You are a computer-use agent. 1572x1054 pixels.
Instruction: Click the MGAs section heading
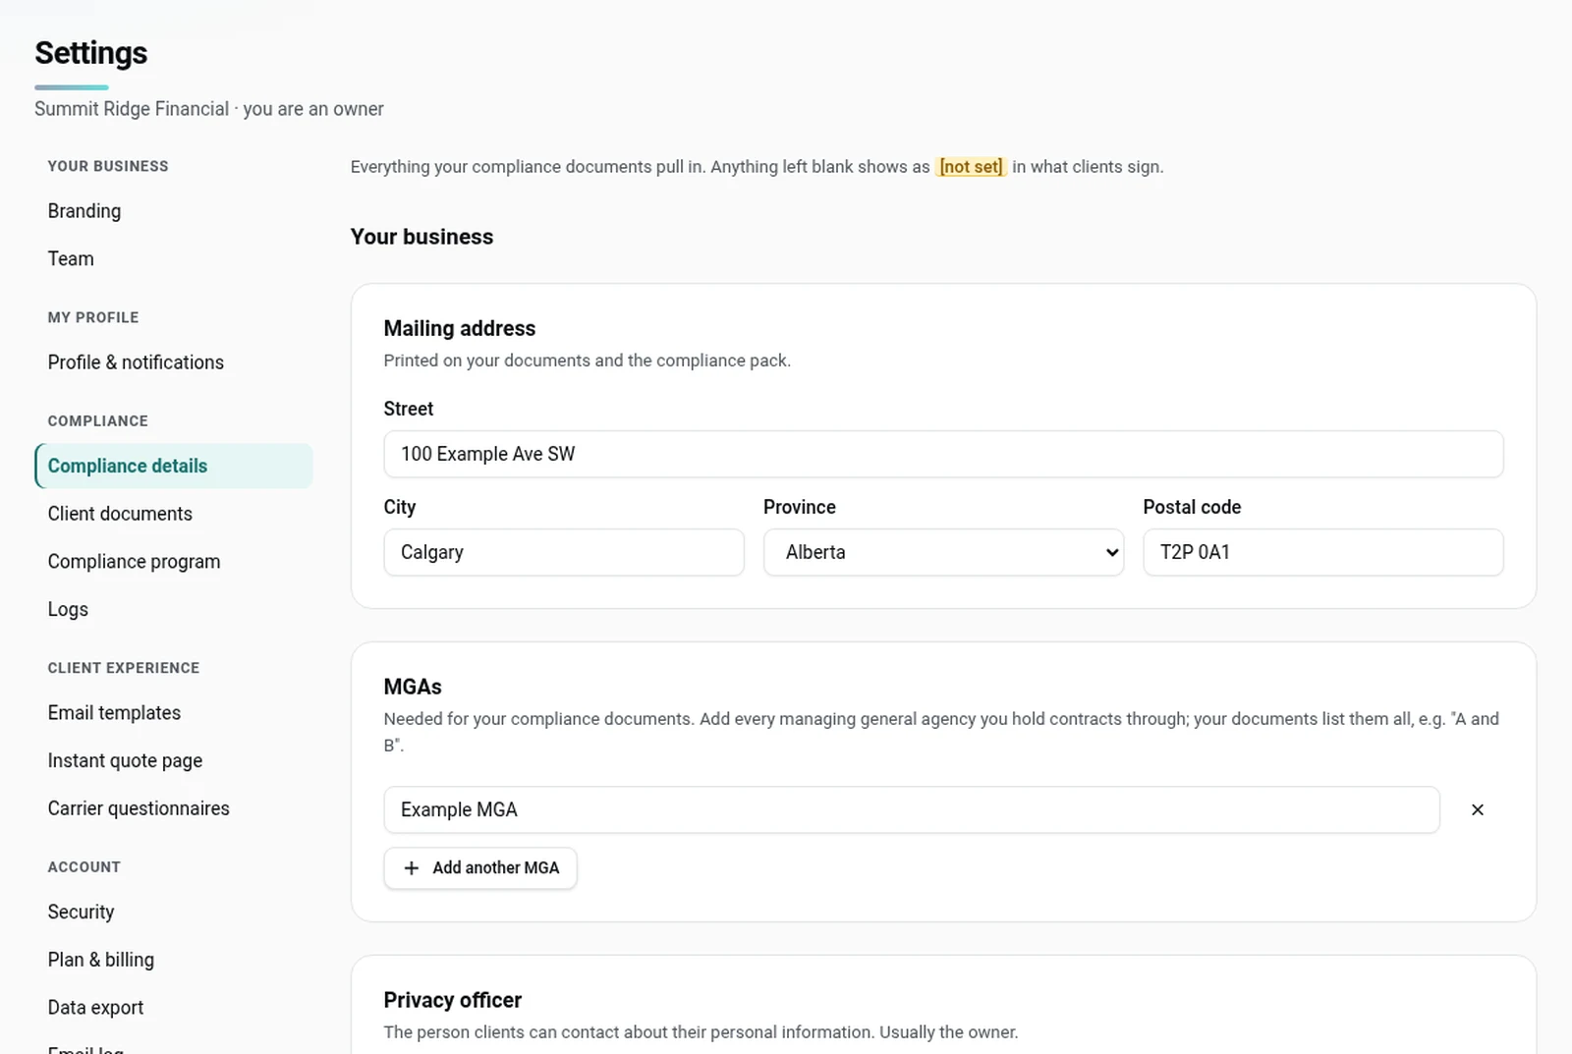pyautogui.click(x=413, y=687)
